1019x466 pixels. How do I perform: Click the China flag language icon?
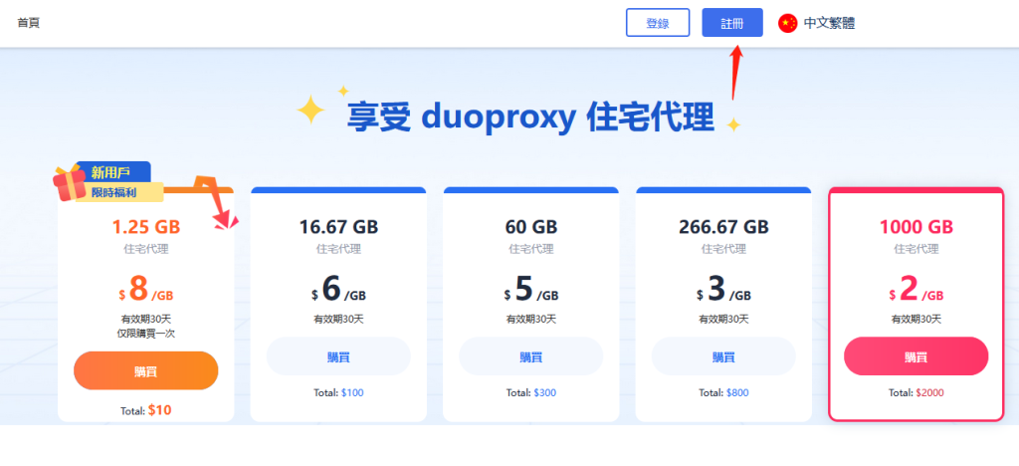pos(788,23)
